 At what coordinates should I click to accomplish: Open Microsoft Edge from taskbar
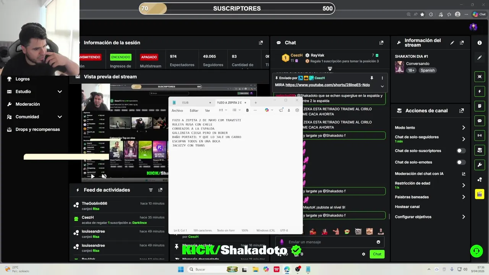click(287, 269)
